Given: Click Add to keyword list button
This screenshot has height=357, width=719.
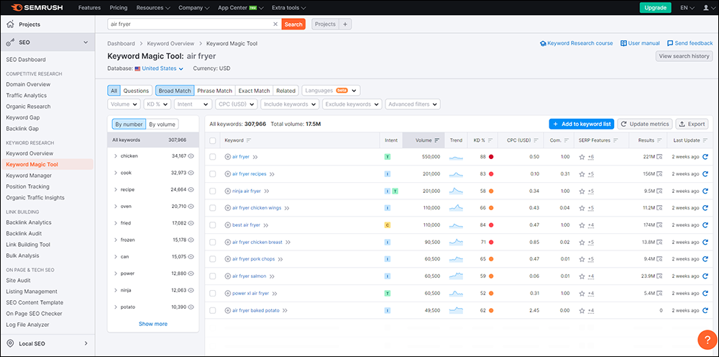Looking at the screenshot, I should point(582,124).
